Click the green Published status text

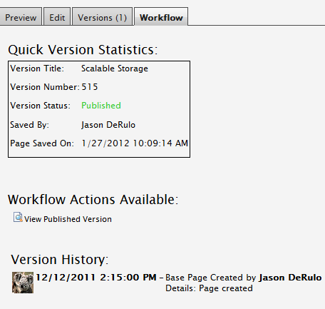point(101,106)
